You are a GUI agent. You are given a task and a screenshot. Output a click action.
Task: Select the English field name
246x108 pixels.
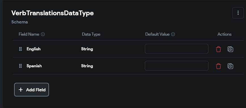pos(34,49)
